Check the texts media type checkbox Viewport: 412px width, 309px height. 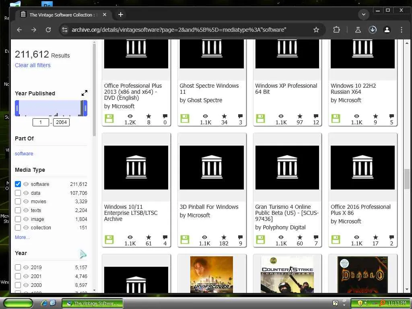18,210
